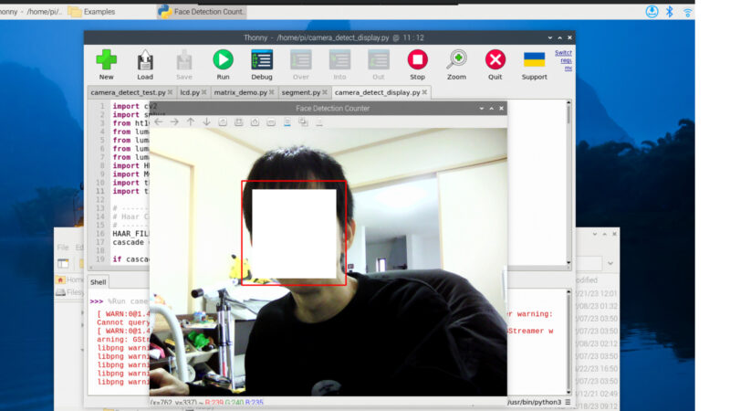The height and width of the screenshot is (411, 730).
Task: Click the Support flag icon
Action: (x=534, y=61)
